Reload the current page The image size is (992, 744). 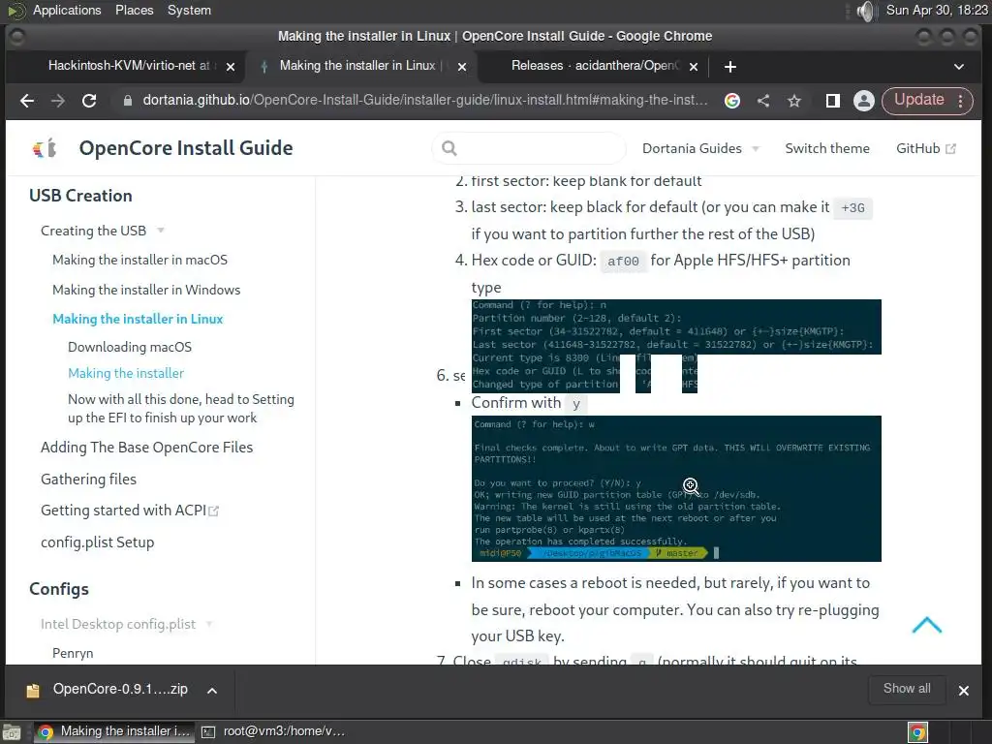(89, 101)
